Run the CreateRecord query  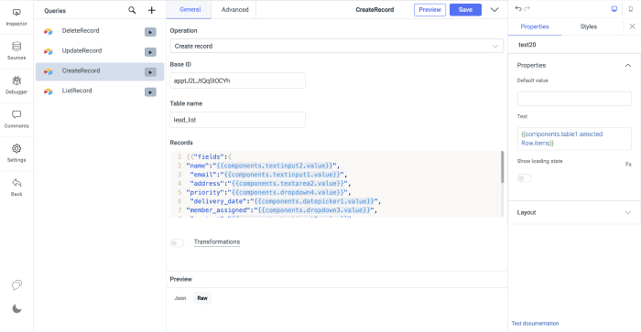point(150,72)
